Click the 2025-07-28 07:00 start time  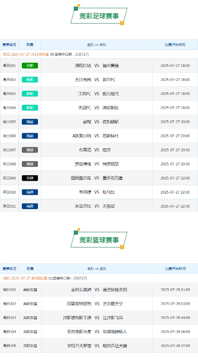click(x=175, y=346)
